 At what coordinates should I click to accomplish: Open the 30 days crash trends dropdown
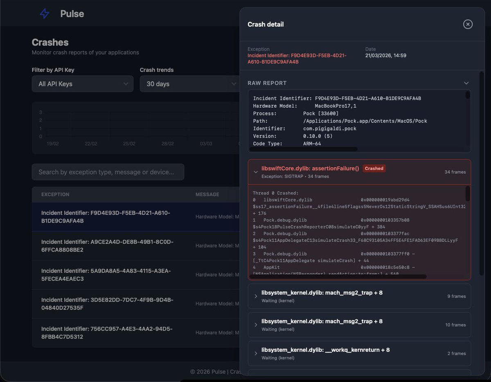click(189, 84)
